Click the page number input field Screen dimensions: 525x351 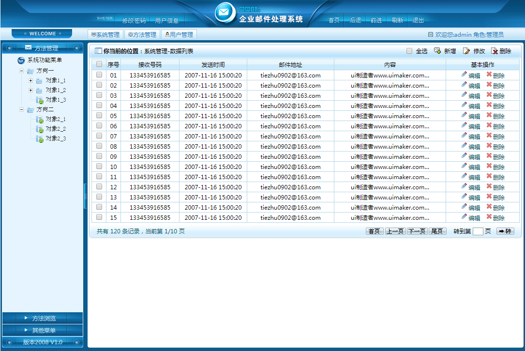pos(477,231)
